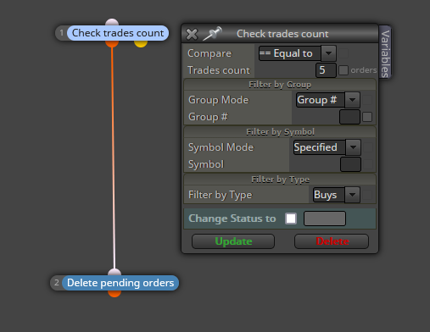
Task: Click the Specified symbol mode combo box
Action: point(320,147)
